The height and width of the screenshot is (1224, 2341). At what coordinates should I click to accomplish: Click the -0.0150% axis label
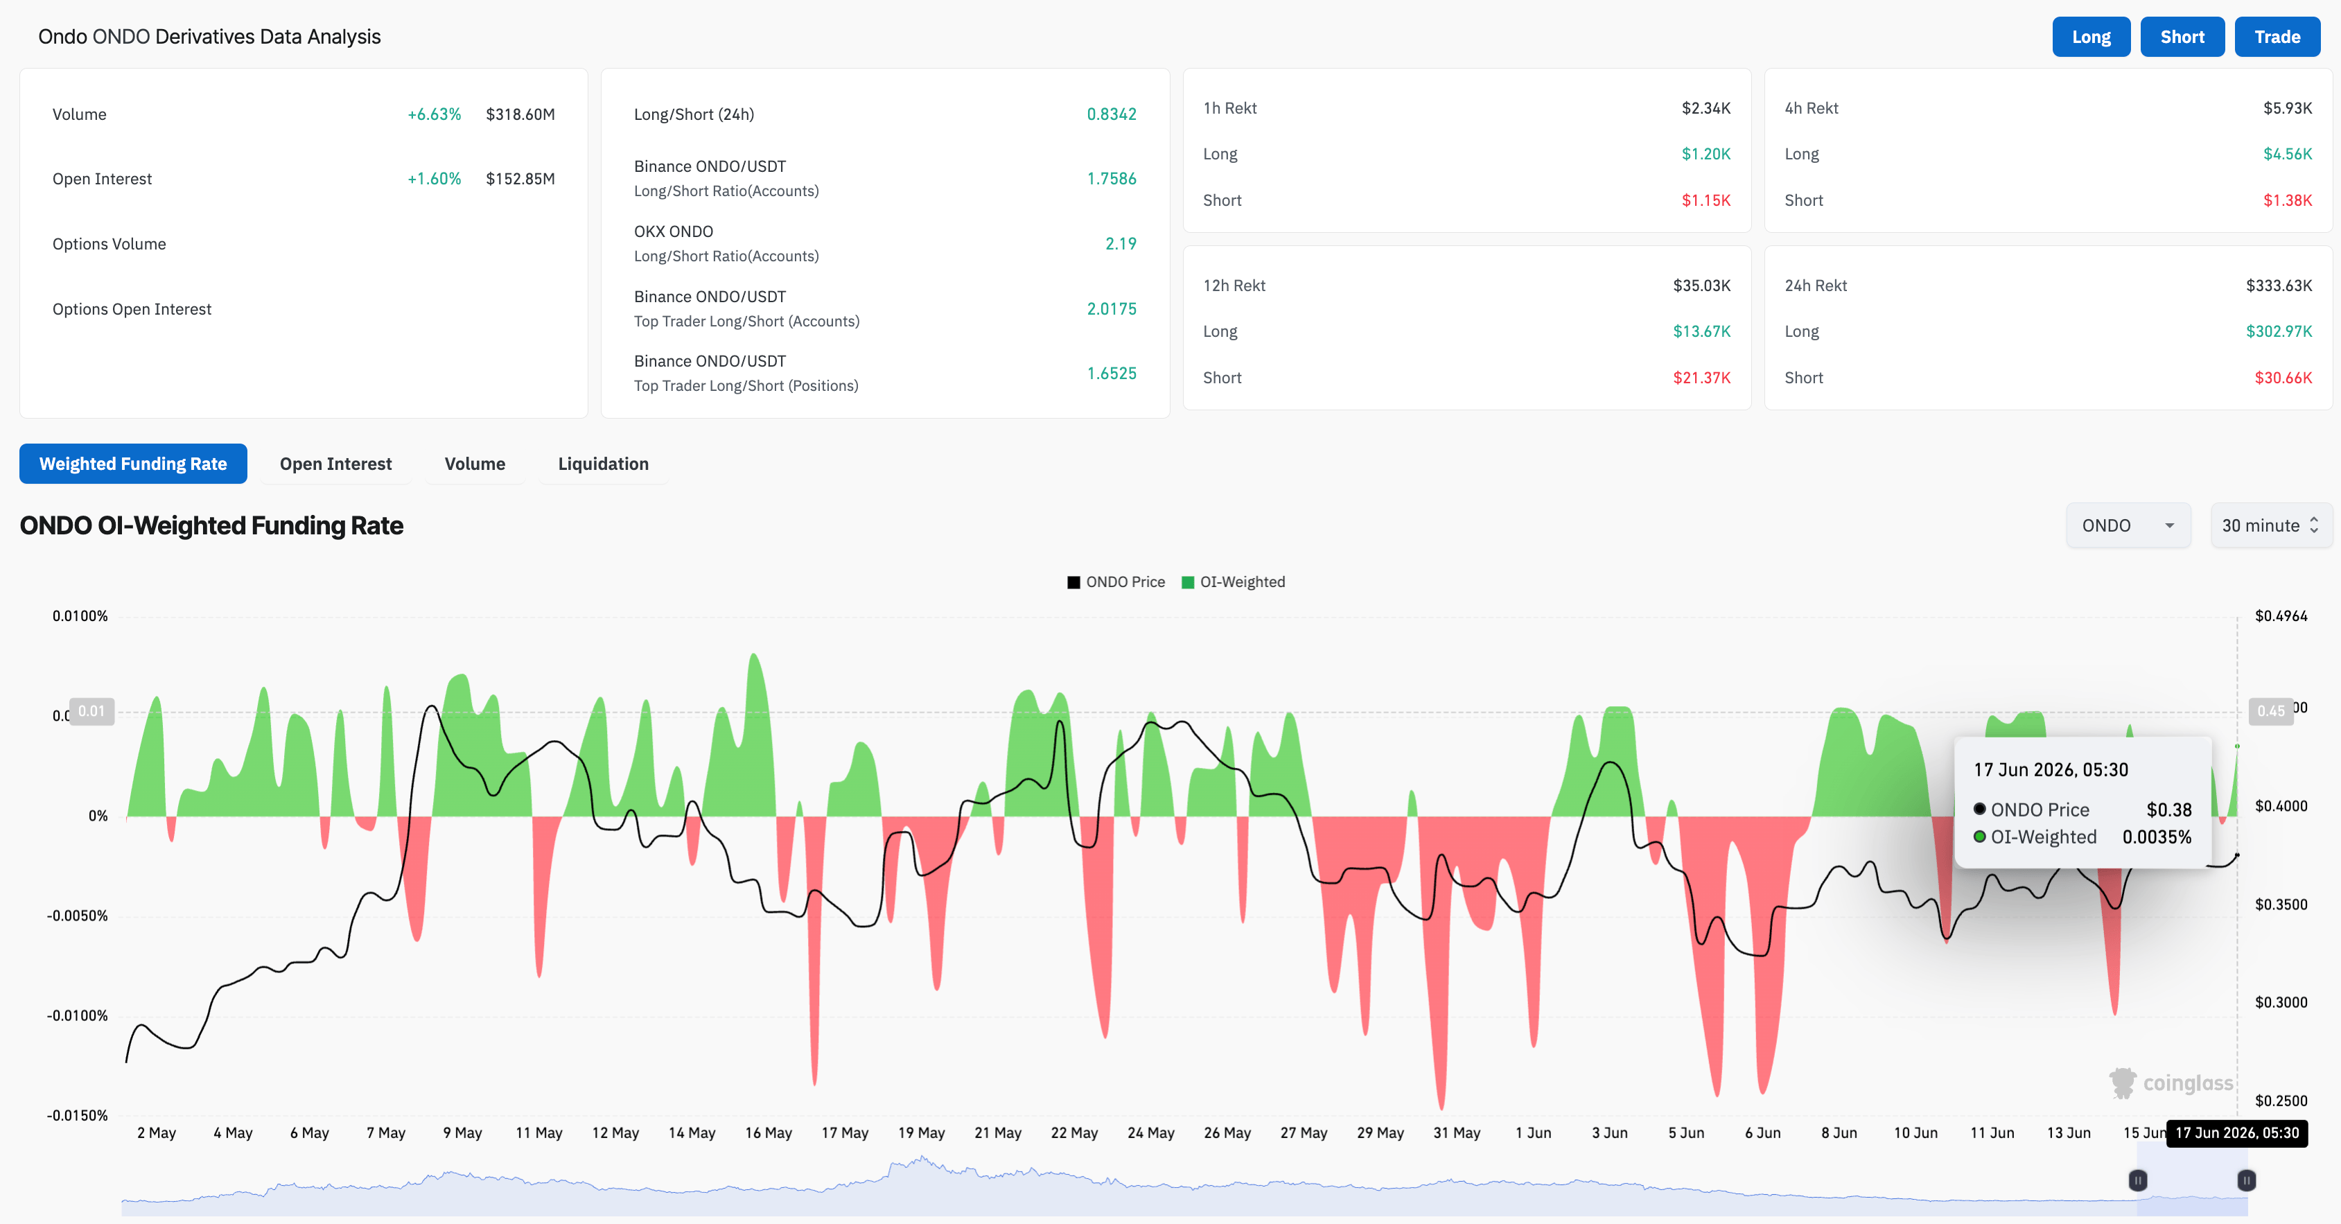point(77,1116)
